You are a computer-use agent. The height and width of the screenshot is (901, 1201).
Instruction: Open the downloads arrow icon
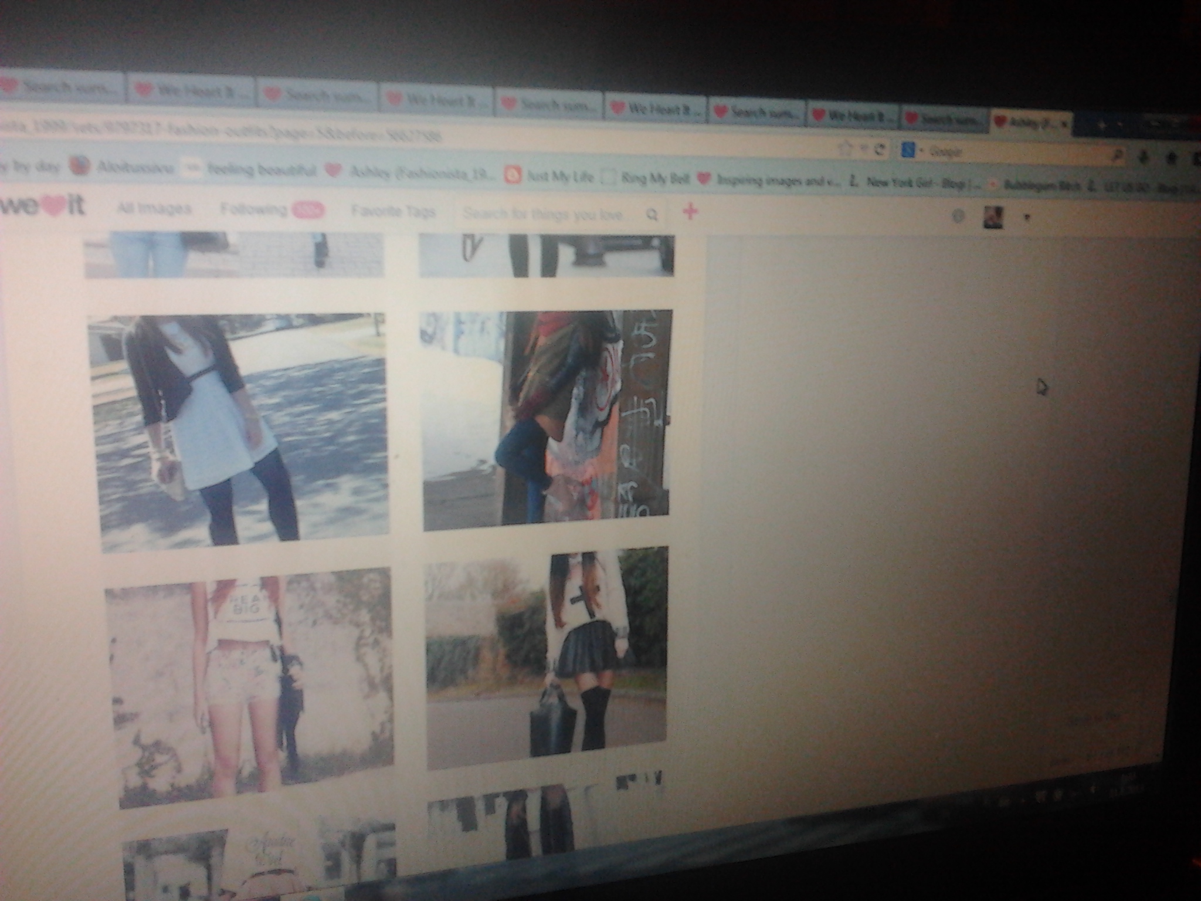point(1145,156)
